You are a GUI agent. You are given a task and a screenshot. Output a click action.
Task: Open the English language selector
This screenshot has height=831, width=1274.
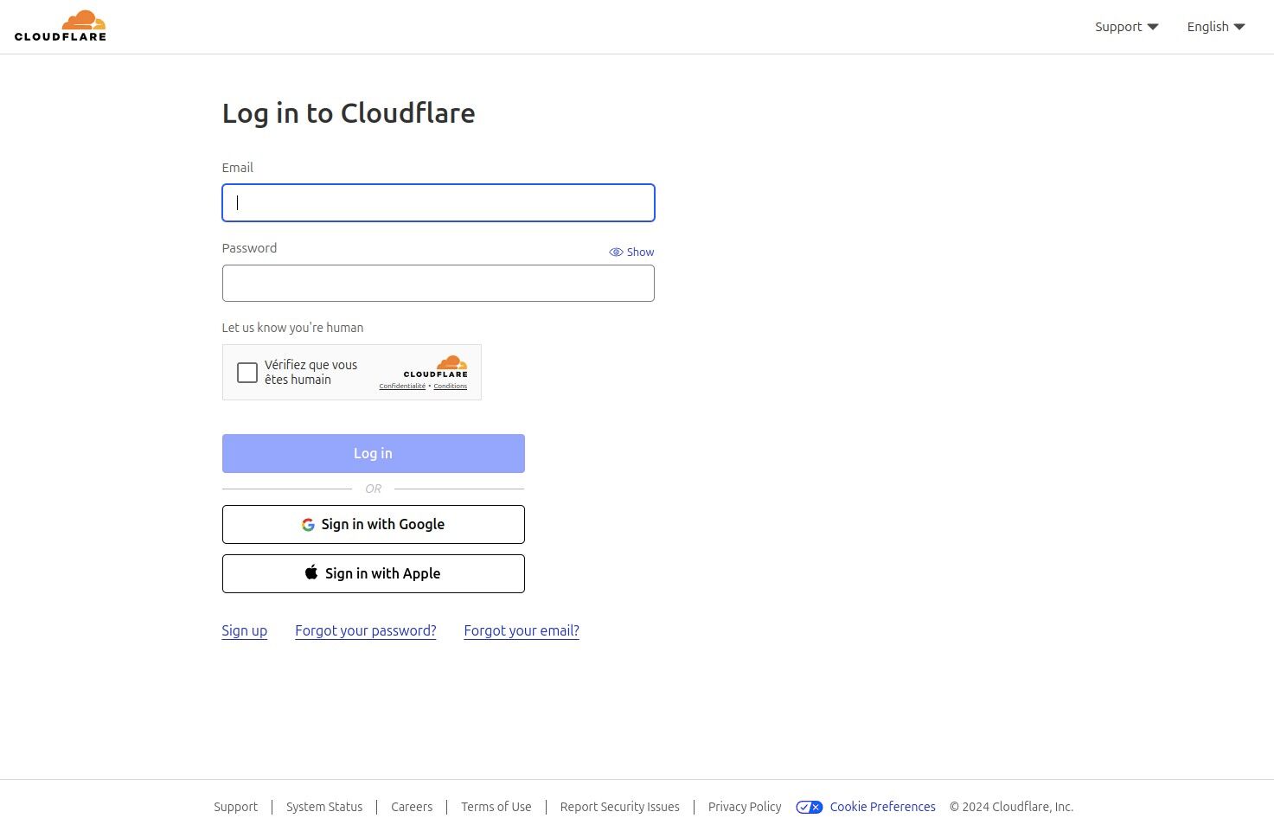[x=1207, y=26]
